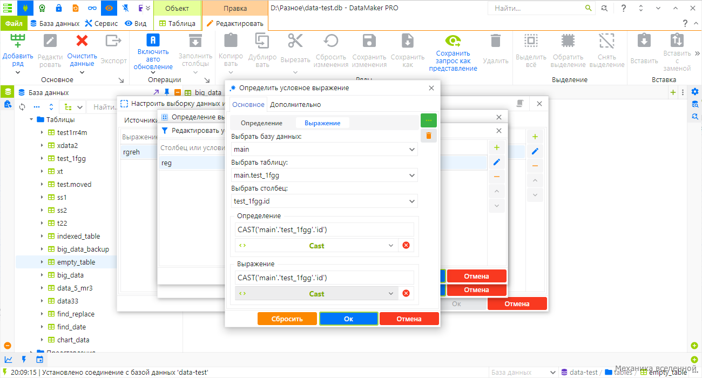Screen dimensions: 702x378
Task: Click the green ellipsis button in dialog
Action: click(429, 120)
